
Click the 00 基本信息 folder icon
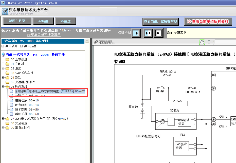pos(7,60)
